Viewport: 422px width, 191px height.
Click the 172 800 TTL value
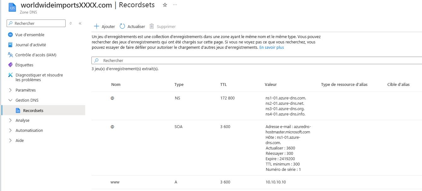pos(227,98)
